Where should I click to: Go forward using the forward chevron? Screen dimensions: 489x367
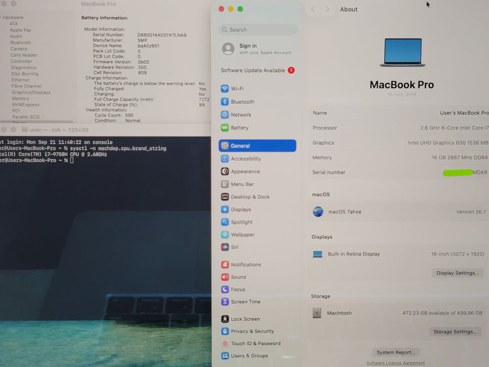click(x=327, y=9)
